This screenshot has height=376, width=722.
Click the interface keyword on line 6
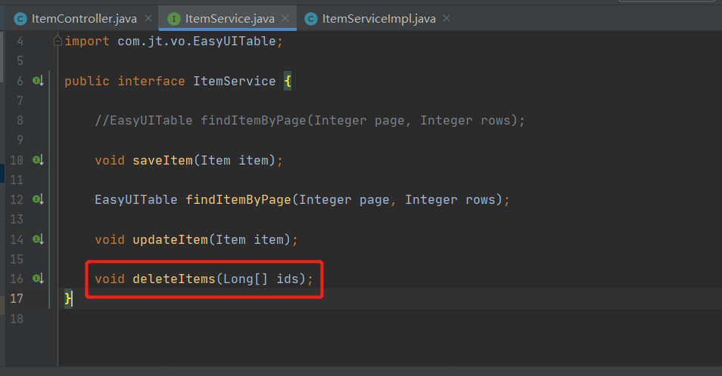click(x=151, y=82)
